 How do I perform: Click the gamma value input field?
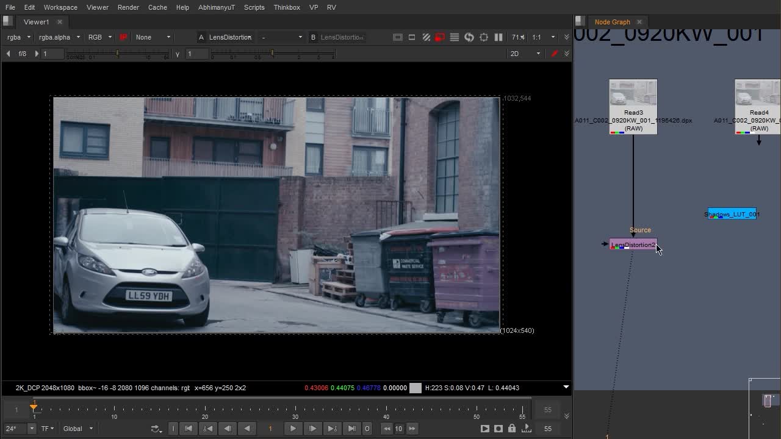pos(197,54)
